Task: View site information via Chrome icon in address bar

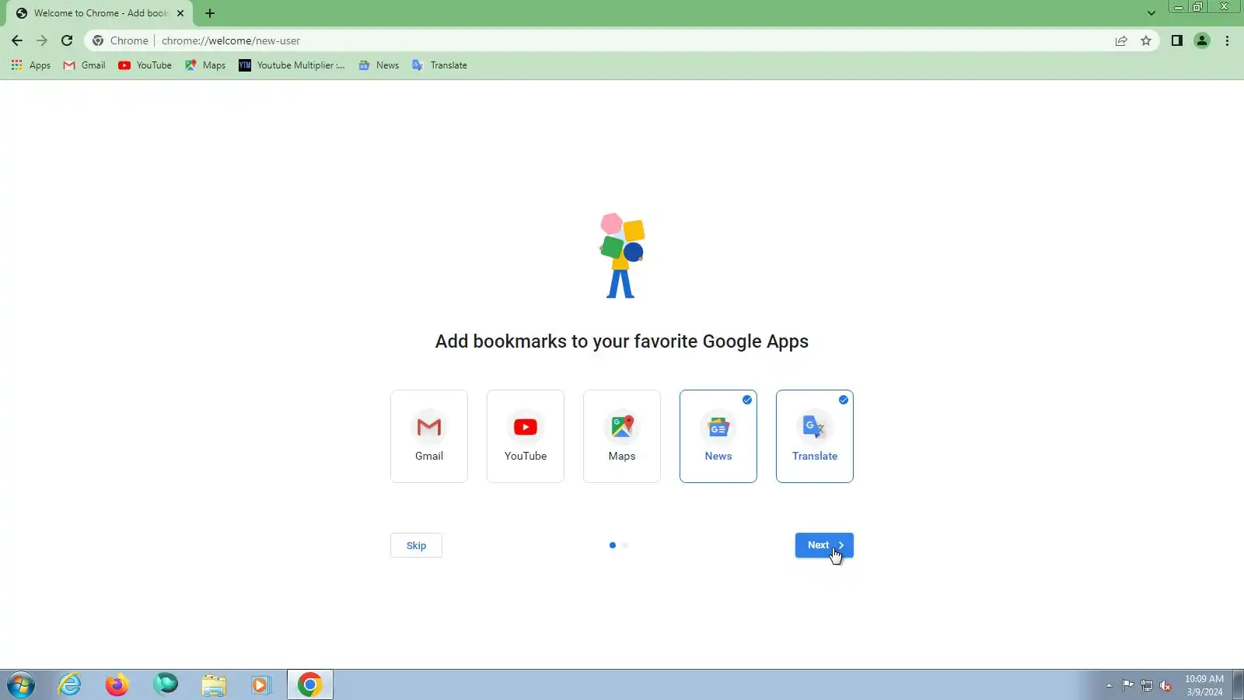Action: click(98, 40)
